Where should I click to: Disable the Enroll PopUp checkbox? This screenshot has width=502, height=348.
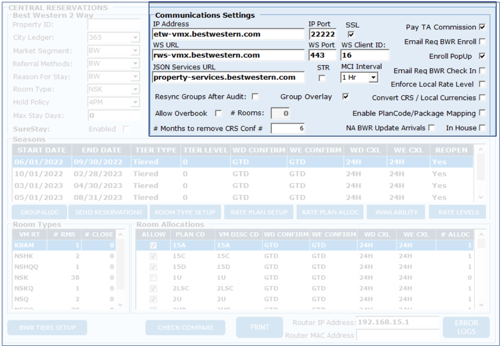click(x=482, y=56)
